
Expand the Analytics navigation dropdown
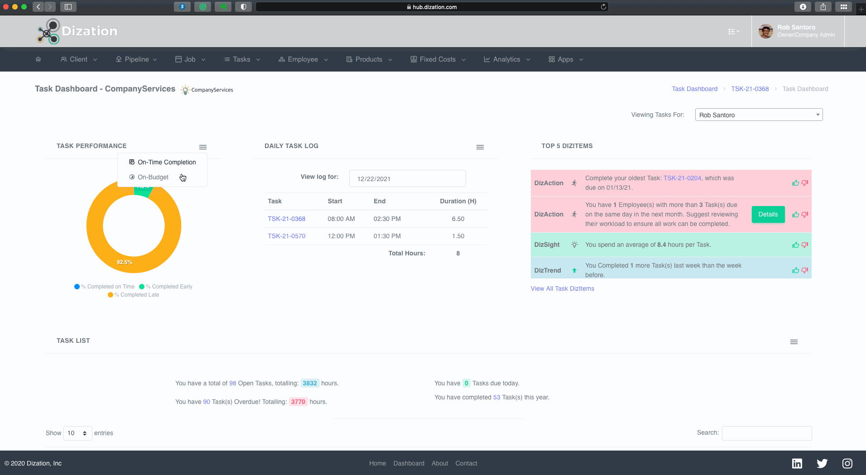pyautogui.click(x=507, y=59)
